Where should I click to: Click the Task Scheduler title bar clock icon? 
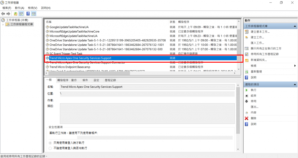point(2,3)
